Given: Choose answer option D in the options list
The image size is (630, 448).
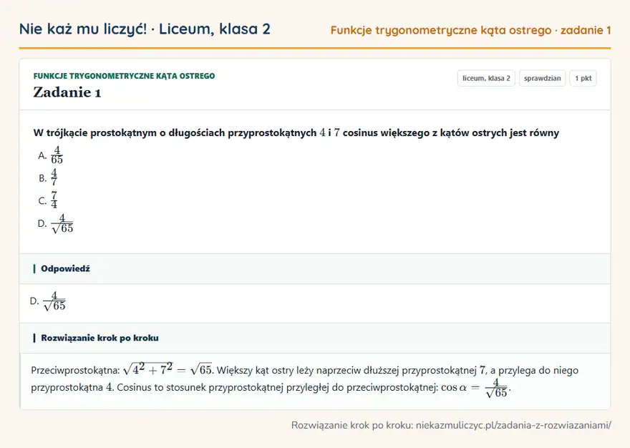Looking at the screenshot, I should tap(55, 223).
